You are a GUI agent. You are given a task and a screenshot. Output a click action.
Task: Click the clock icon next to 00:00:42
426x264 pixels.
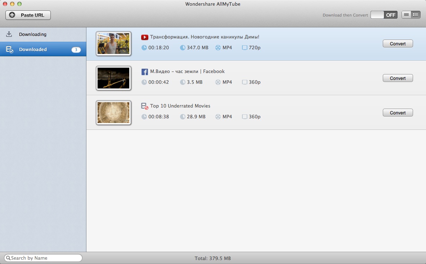click(x=144, y=82)
